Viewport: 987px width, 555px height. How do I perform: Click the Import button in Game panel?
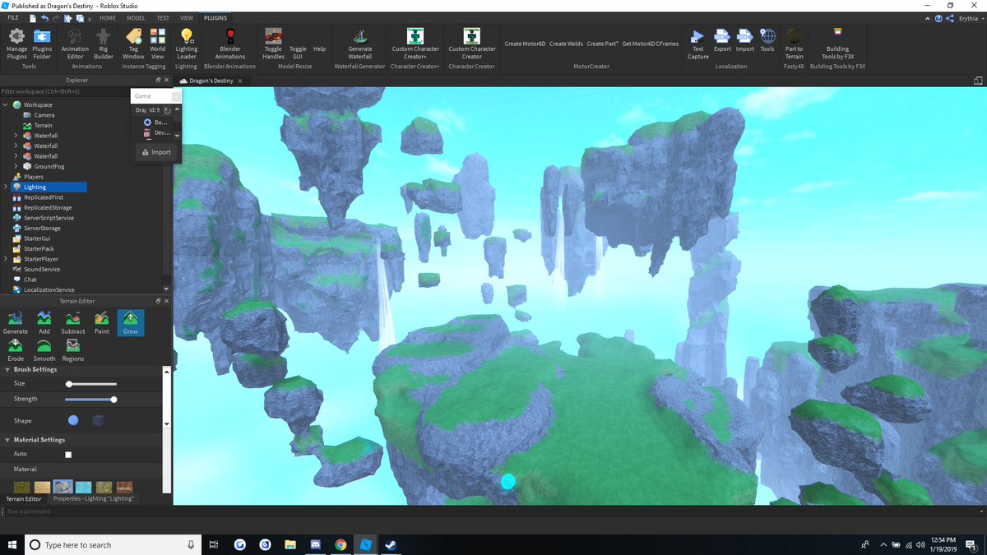(156, 152)
